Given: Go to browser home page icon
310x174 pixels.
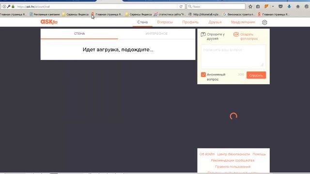Looking at the screenshot, I should pyautogui.click(x=298, y=6).
